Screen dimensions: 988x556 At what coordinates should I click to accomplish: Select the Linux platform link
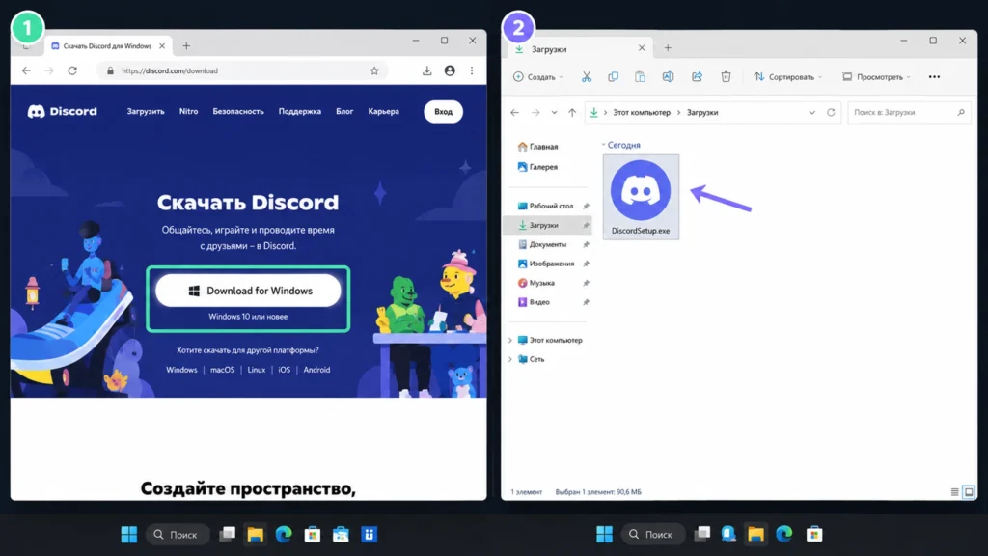pos(257,370)
